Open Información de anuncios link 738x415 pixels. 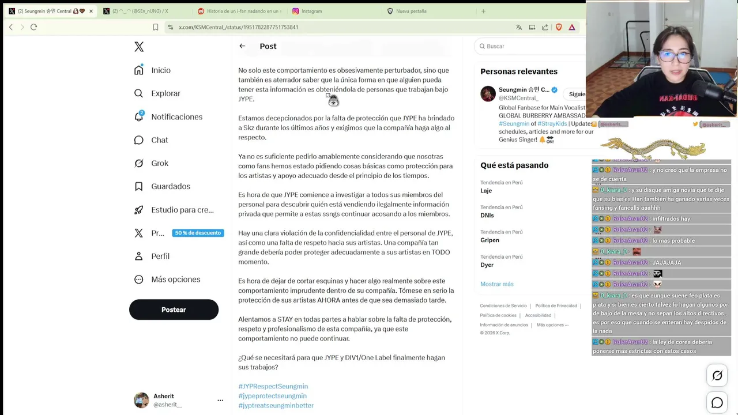(x=504, y=325)
